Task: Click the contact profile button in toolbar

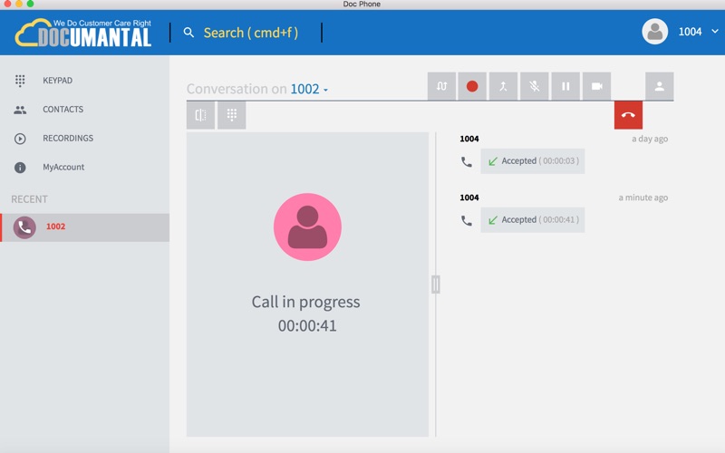Action: click(x=660, y=86)
